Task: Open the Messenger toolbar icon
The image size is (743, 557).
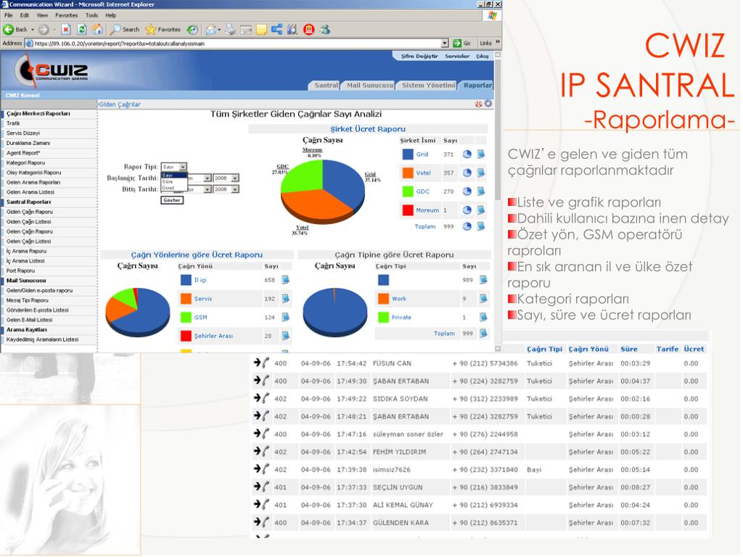Action: [x=324, y=29]
